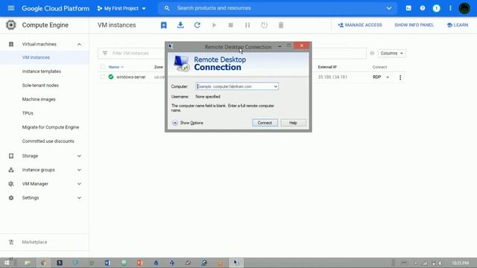Activate Cloud Shell icon in header
Image resolution: width=477 pixels, height=268 pixels.
(408, 8)
